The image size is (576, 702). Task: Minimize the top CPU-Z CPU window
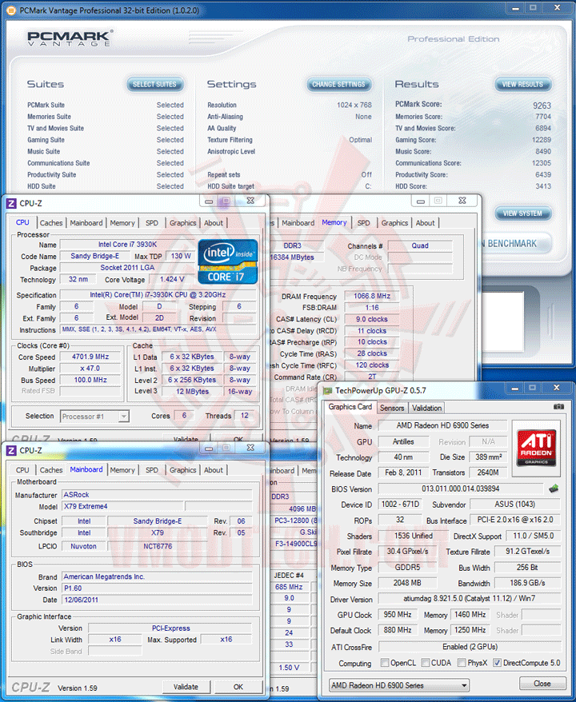pyautogui.click(x=209, y=201)
